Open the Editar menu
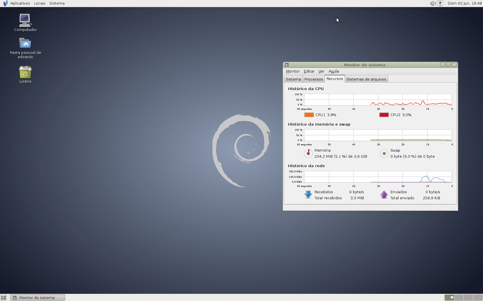Viewport: 483px width, 301px height. point(309,71)
